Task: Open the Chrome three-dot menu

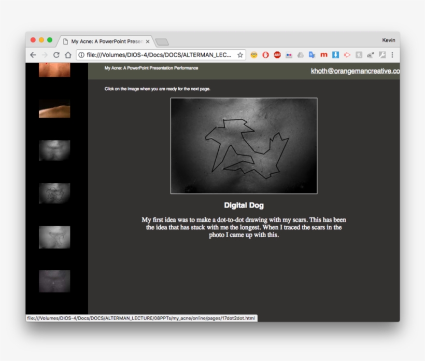Action: 392,55
